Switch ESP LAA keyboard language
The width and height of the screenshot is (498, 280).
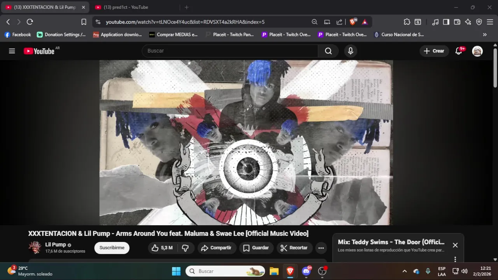click(x=442, y=271)
